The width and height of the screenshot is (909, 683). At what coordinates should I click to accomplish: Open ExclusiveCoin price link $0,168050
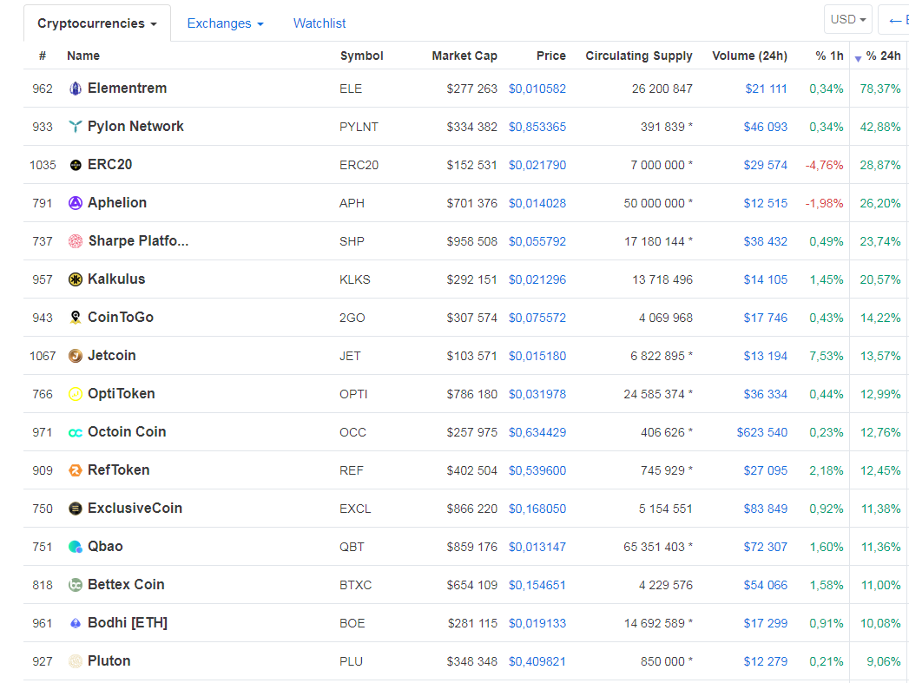coord(537,509)
